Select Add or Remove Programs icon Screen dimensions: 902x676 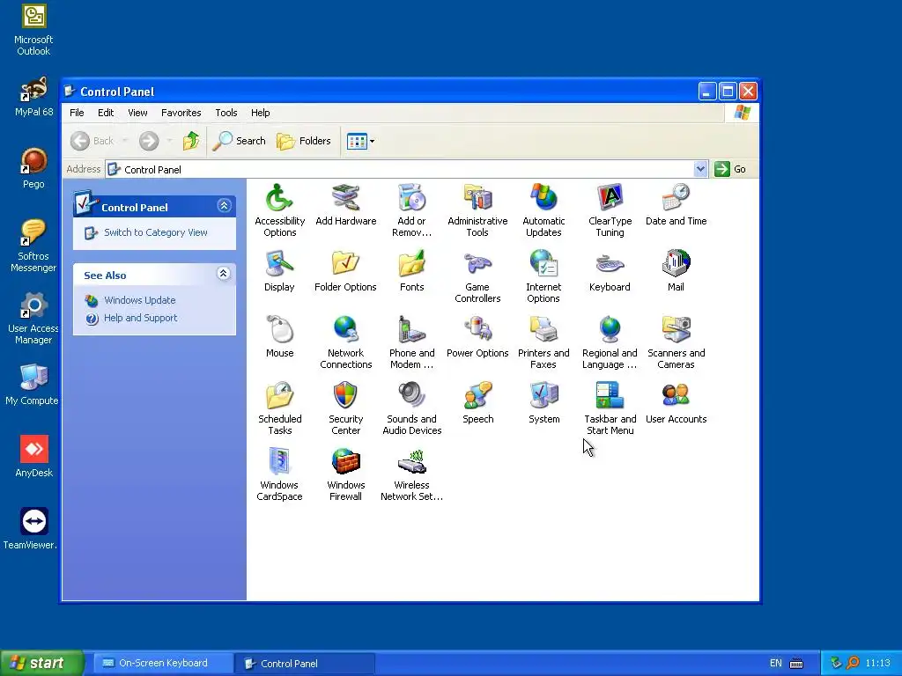[412, 209]
